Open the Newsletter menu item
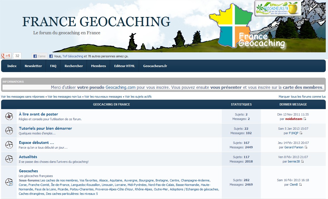Viewport: 328px width, 199px height. pos(33,66)
